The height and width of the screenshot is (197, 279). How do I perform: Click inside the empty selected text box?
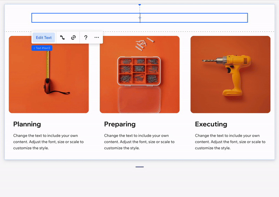139,18
